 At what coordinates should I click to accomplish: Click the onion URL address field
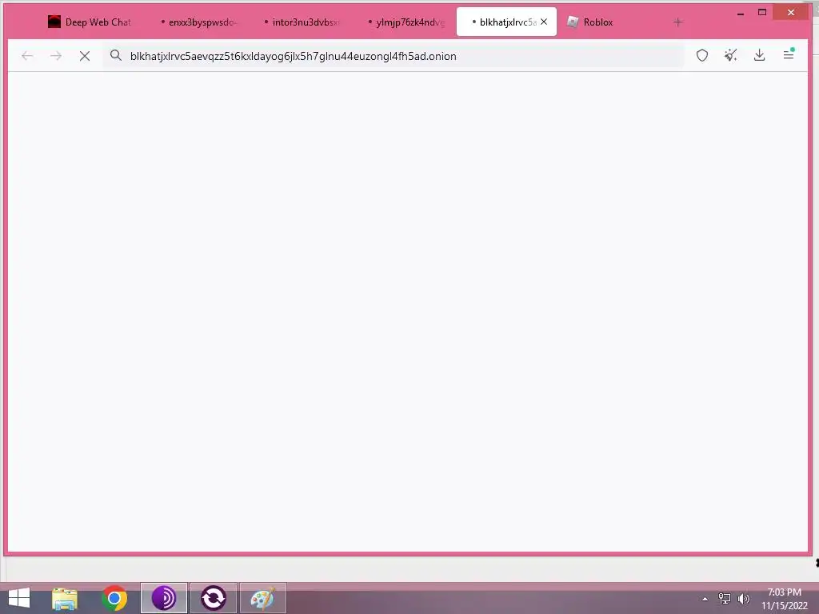394,56
